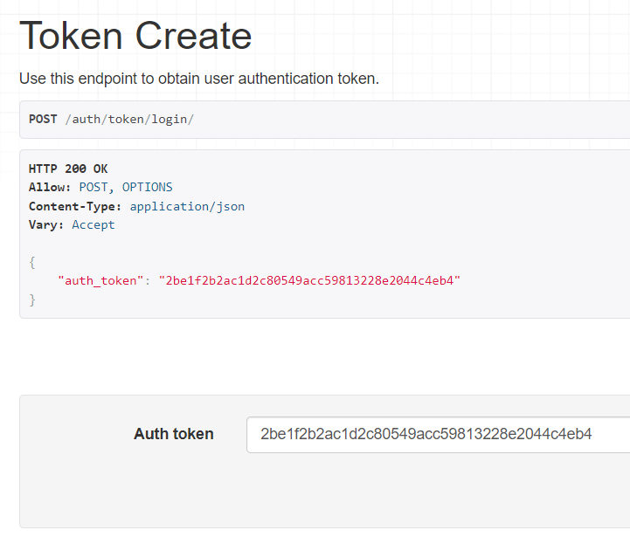630x537 pixels.
Task: Click the red token value string in the JSON response
Action: click(x=308, y=281)
